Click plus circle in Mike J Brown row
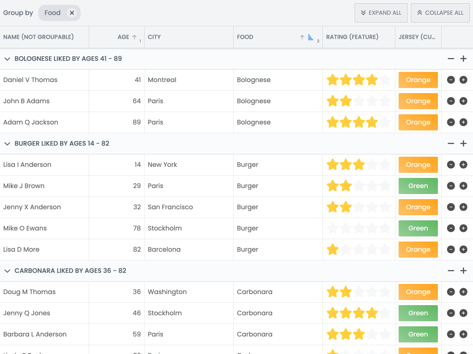The image size is (473, 354). [x=464, y=186]
